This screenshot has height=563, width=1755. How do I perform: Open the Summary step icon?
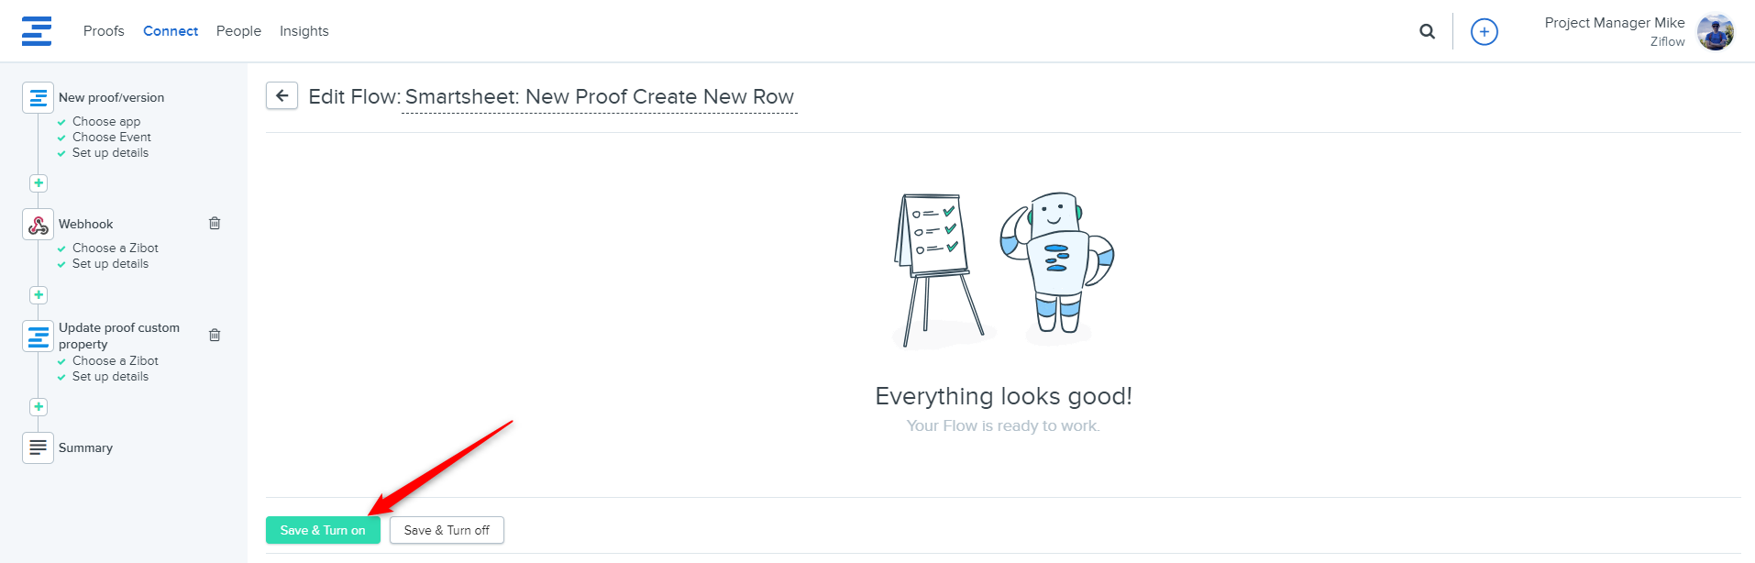click(38, 447)
